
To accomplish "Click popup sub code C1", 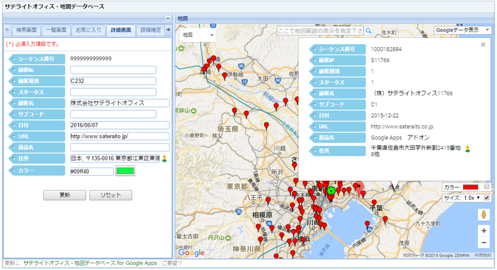I will click(x=374, y=104).
